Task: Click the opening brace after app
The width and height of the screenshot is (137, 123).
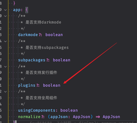Action: [x=27, y=10]
